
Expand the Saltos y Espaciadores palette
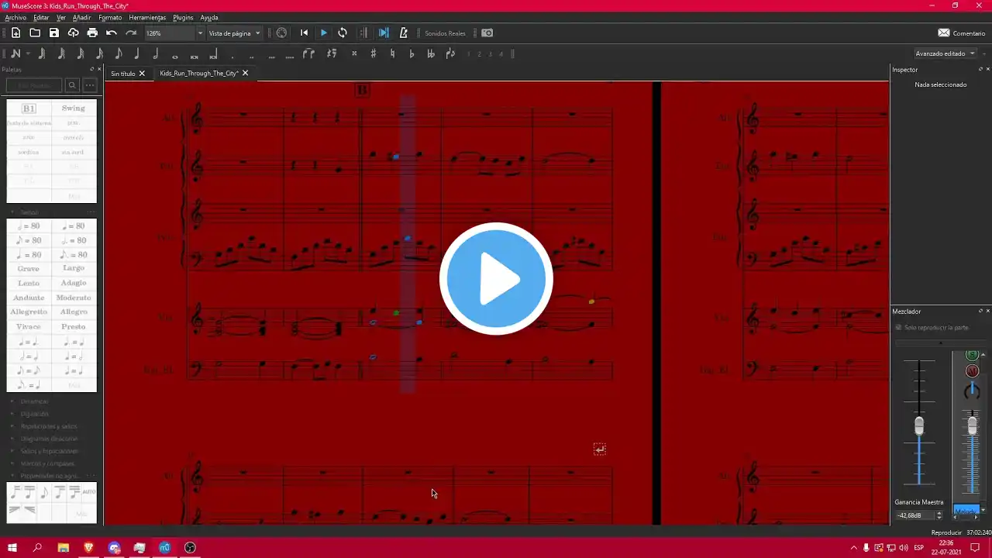point(50,451)
